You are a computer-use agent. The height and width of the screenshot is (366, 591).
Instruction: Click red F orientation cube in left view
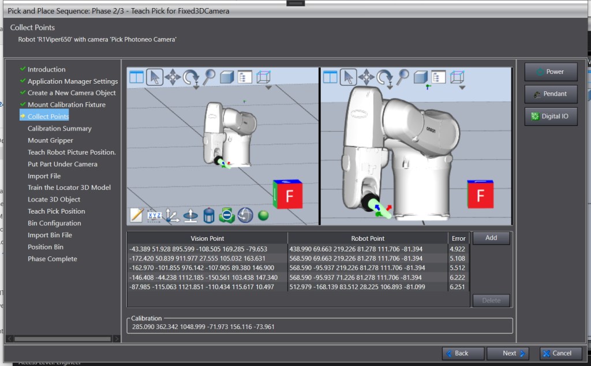pos(288,195)
